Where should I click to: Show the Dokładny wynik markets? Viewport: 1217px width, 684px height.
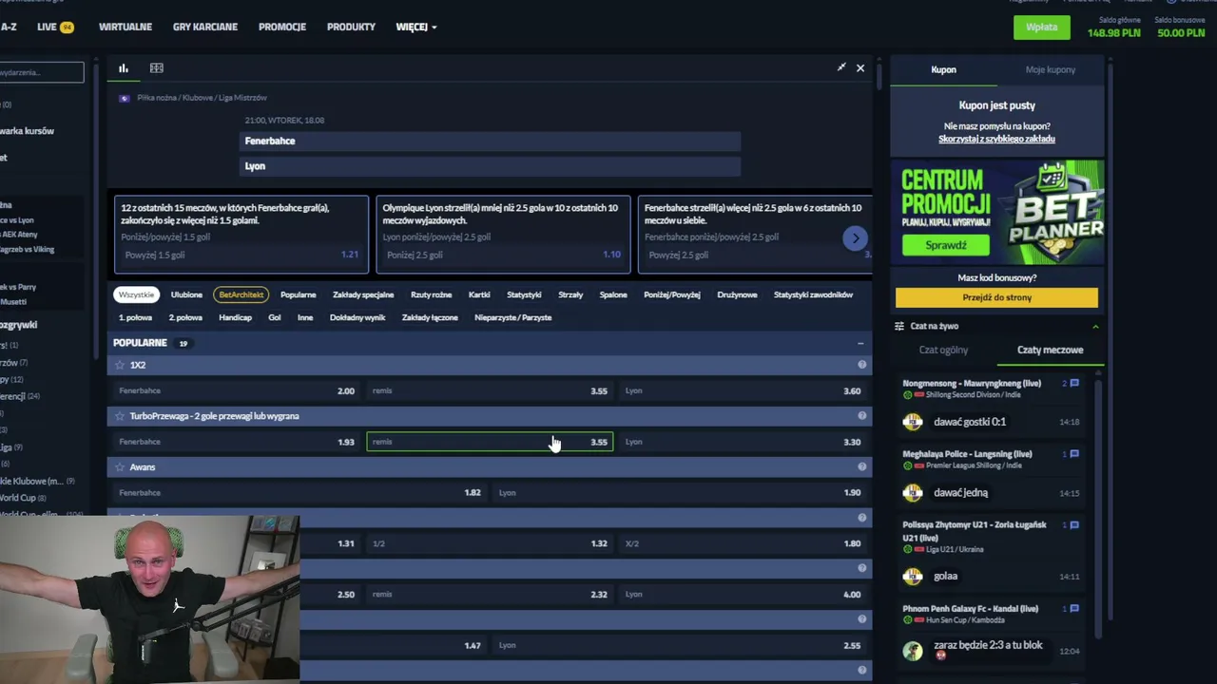(x=357, y=317)
